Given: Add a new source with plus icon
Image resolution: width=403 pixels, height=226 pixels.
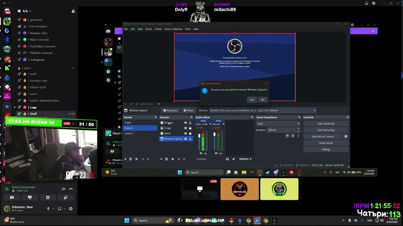Looking at the screenshot, I should [161, 159].
